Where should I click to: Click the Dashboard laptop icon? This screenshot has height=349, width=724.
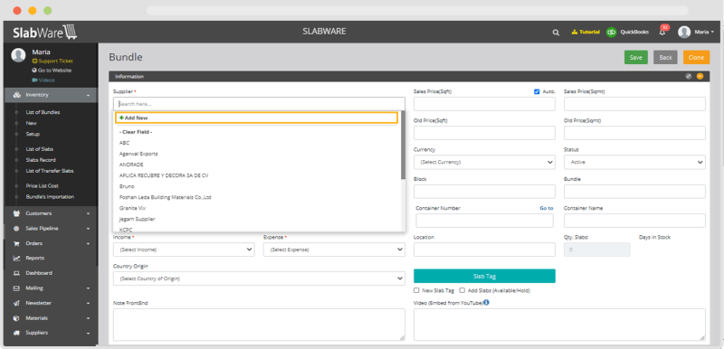(16, 273)
